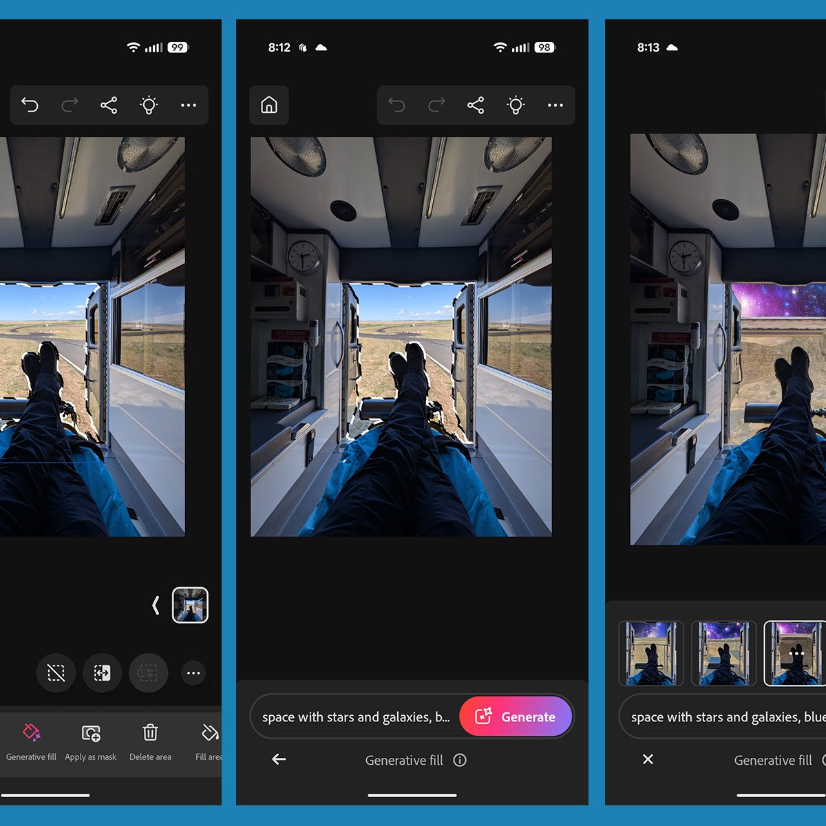
Task: Tap the deselect icon in the left screen
Action: [x=56, y=673]
